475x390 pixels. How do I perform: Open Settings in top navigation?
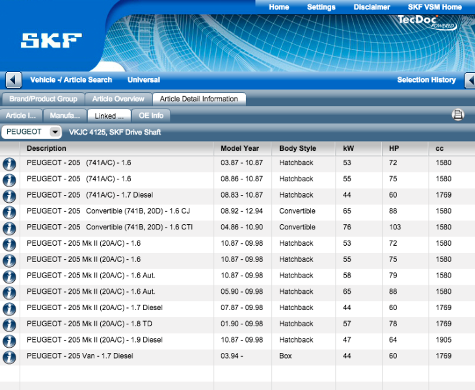point(321,7)
